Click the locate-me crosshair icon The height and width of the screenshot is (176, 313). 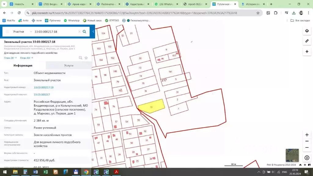point(307,51)
